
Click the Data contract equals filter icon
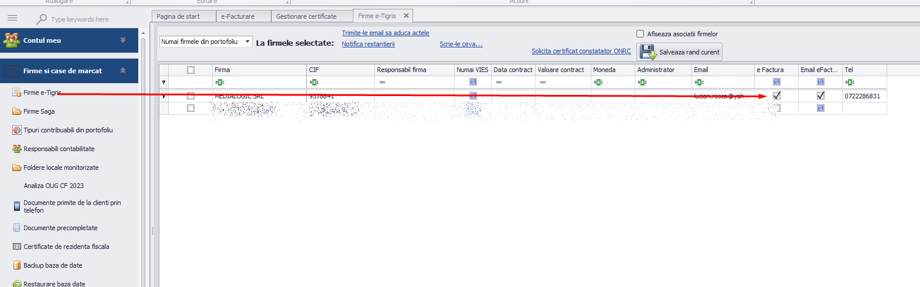click(499, 83)
